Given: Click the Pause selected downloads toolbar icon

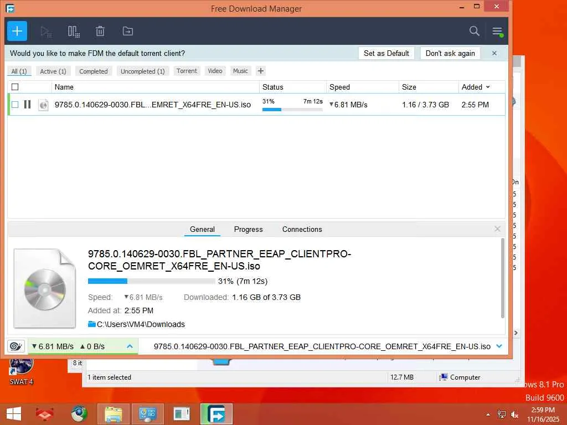Looking at the screenshot, I should pyautogui.click(x=74, y=32).
